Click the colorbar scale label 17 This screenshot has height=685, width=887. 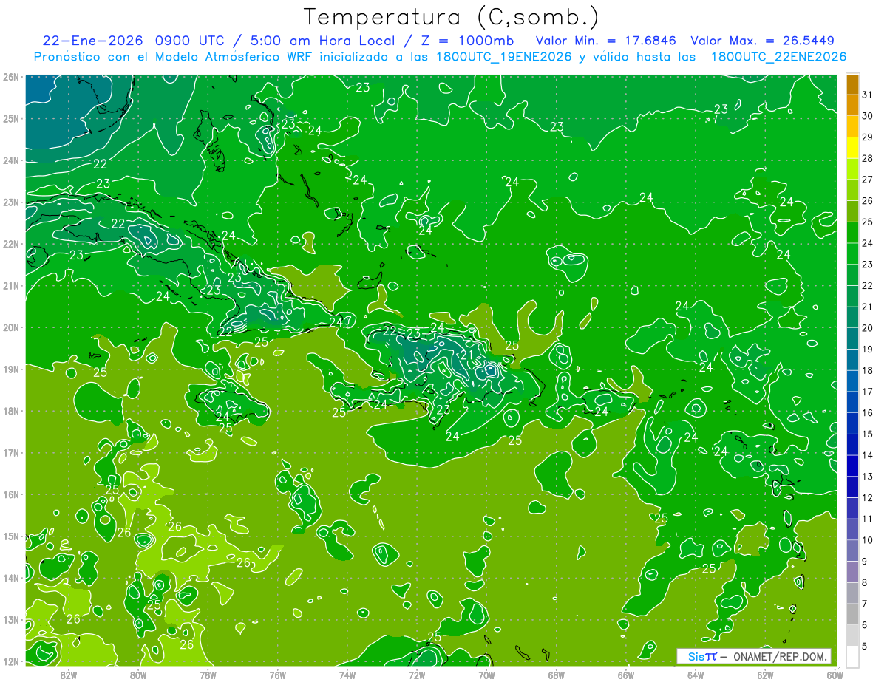[867, 392]
